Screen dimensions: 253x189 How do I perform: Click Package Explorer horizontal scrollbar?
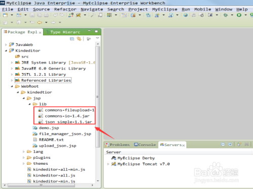41,185
